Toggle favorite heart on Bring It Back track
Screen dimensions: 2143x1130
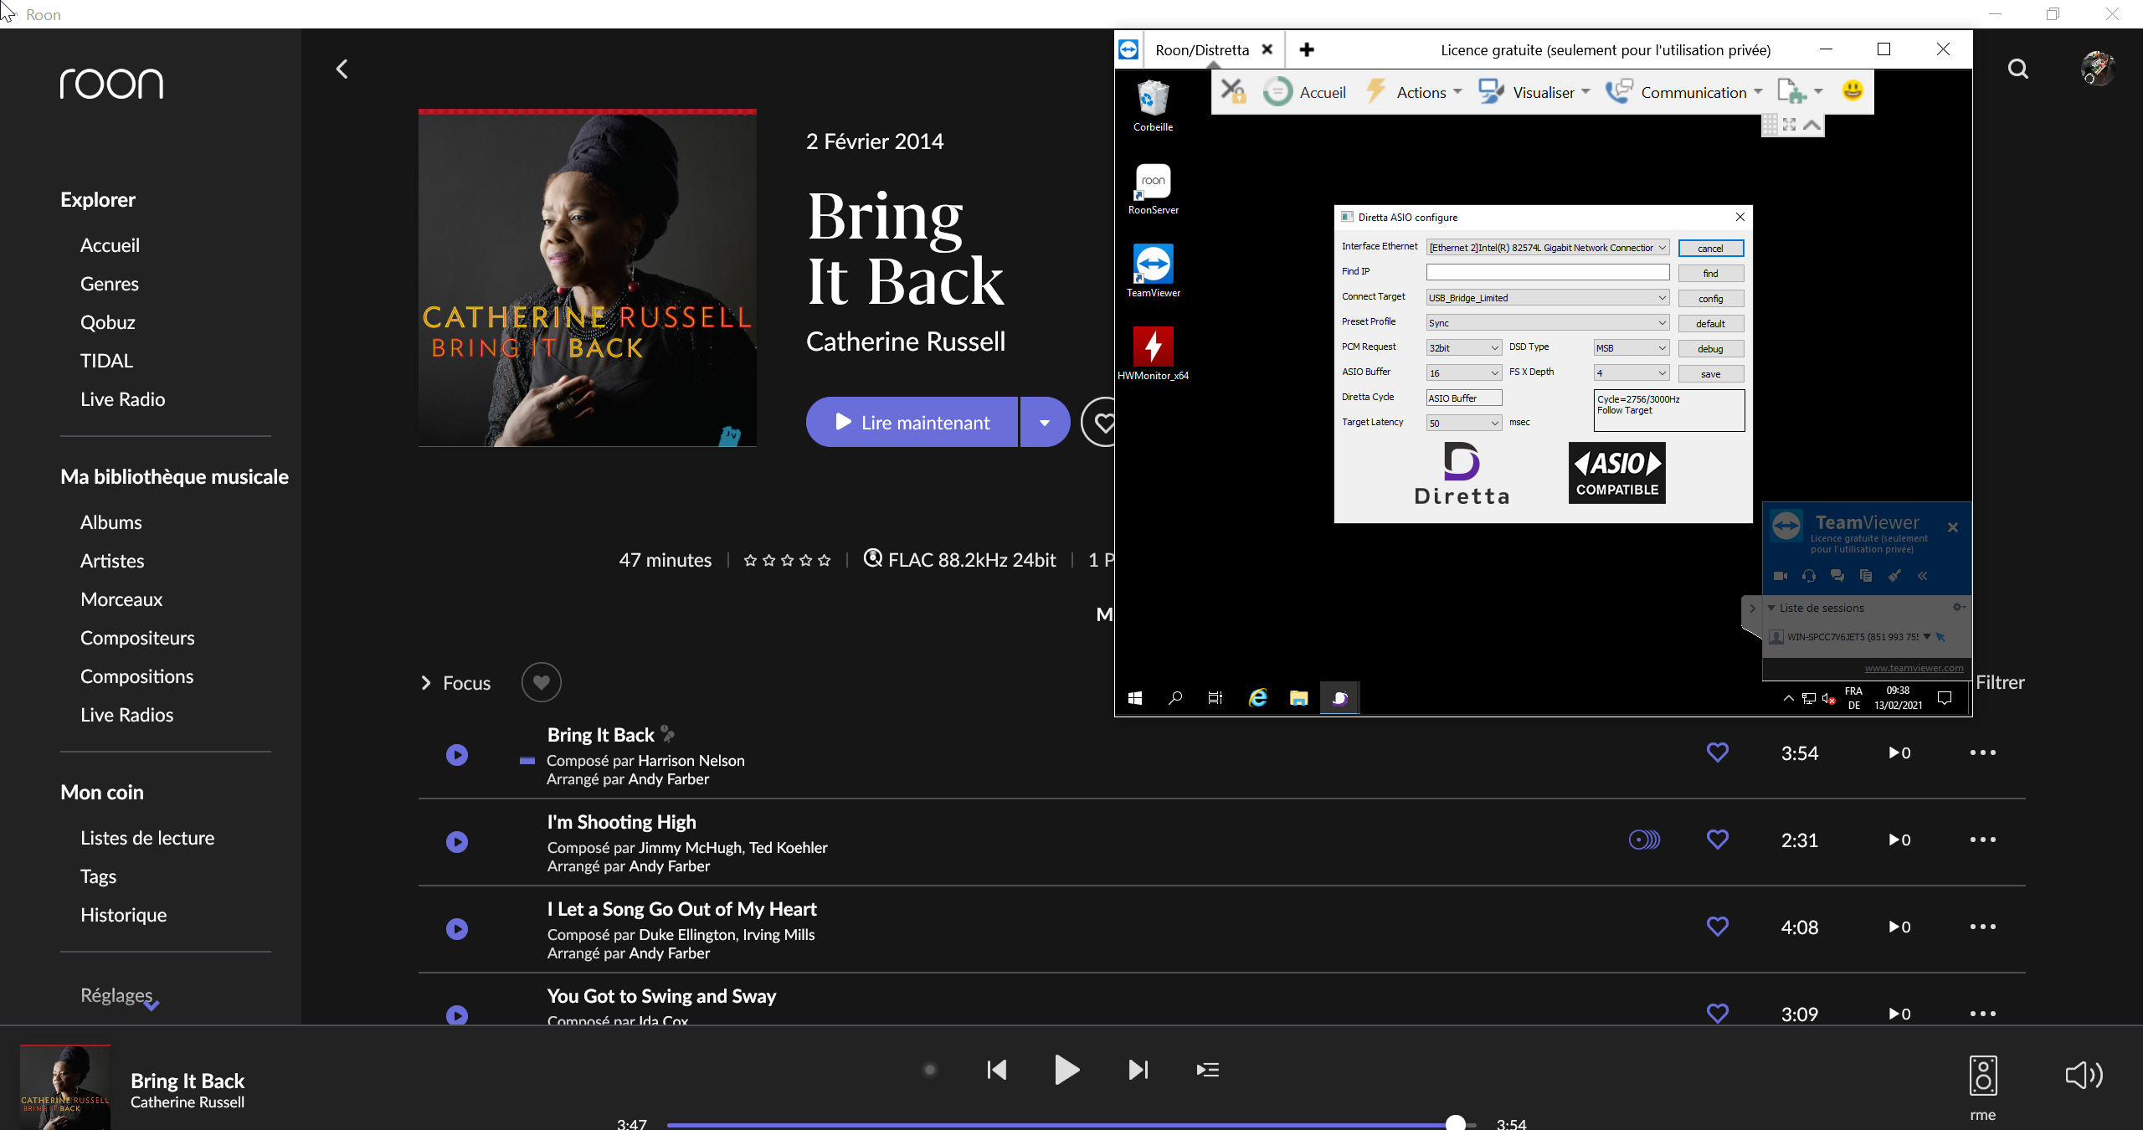coord(1717,752)
